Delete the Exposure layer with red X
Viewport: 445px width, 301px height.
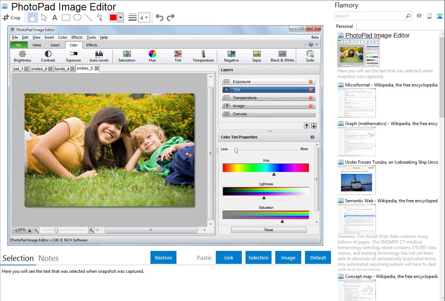point(311,82)
